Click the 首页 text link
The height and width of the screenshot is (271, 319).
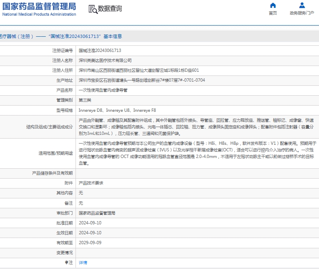[273, 13]
